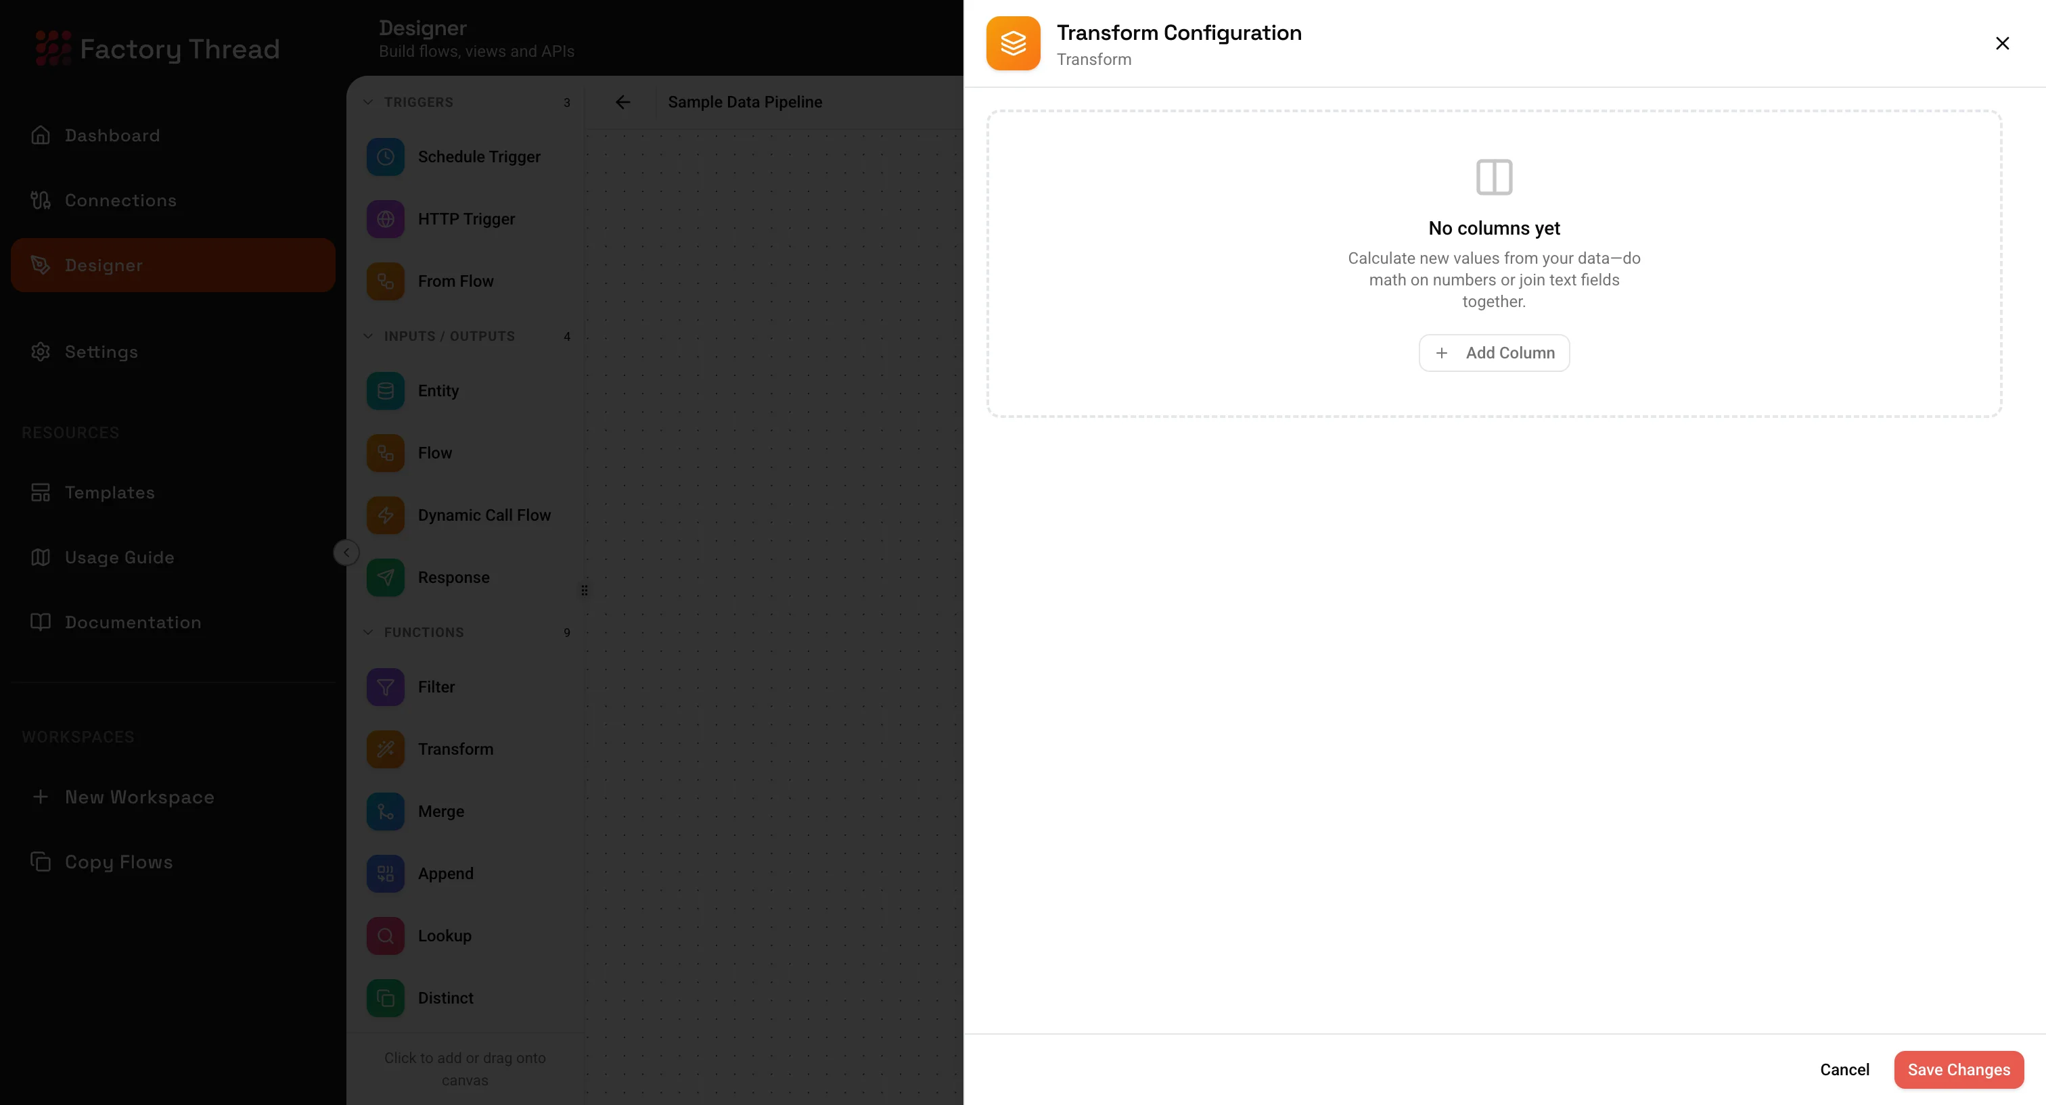Screen dimensions: 2046x1105
Task: Click the Response node icon
Action: pos(386,577)
